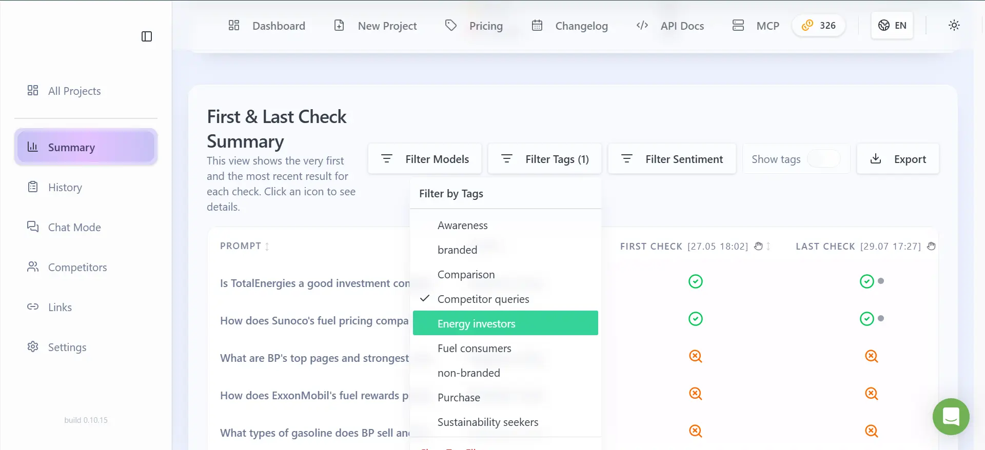985x450 pixels.
Task: Open TotalEnergies row last check icon
Action: coord(867,281)
